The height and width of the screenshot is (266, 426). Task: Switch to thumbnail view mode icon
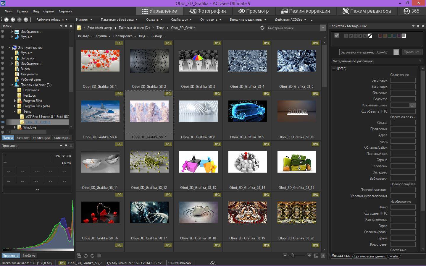(x=316, y=255)
